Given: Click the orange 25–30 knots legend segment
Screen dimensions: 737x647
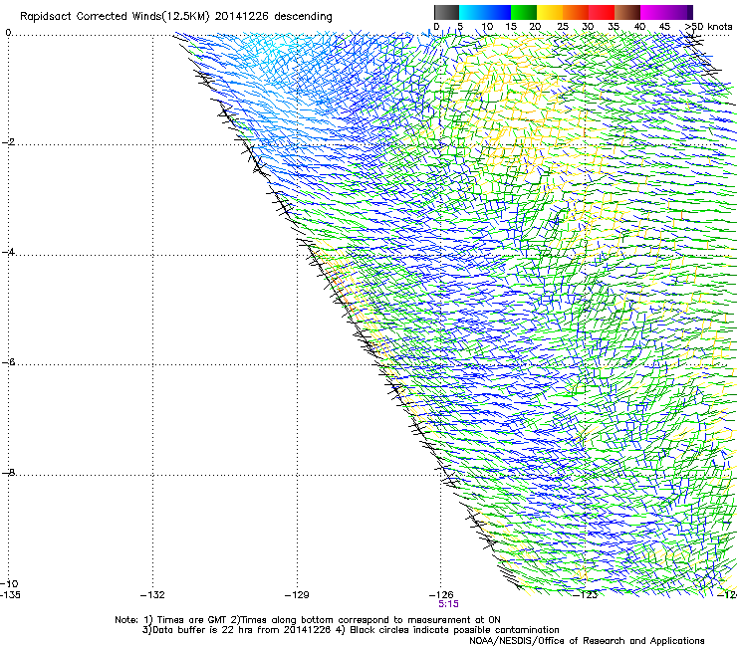Looking at the screenshot, I should pyautogui.click(x=576, y=12).
